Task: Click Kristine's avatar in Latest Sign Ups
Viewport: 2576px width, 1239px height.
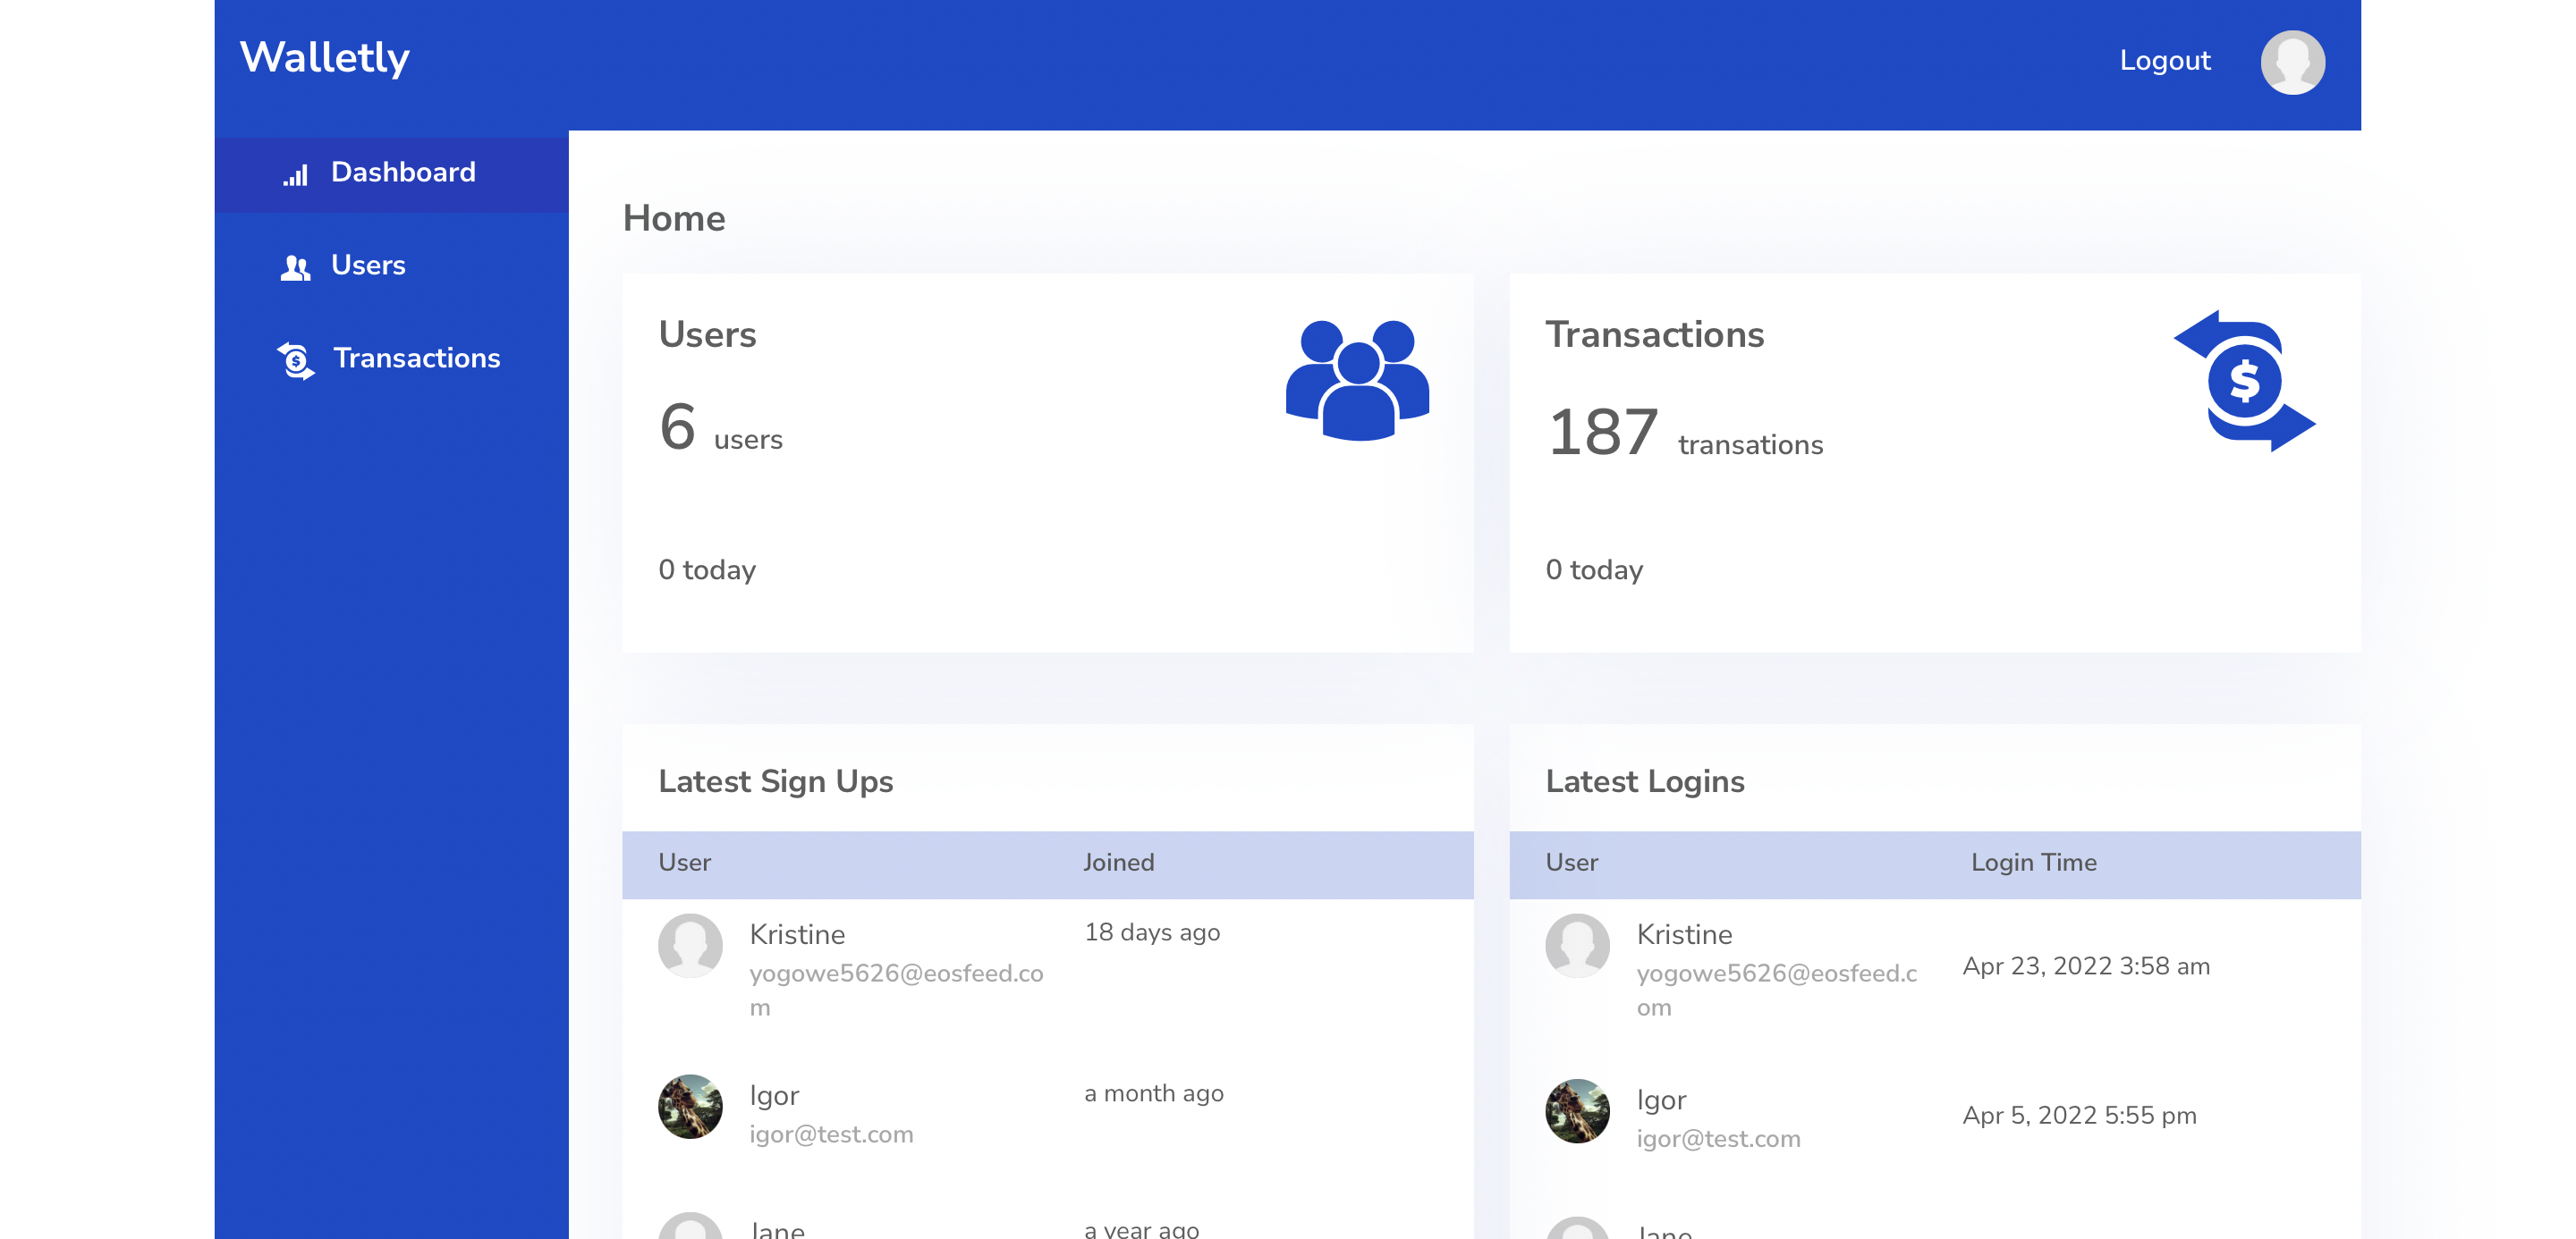Action: tap(690, 945)
